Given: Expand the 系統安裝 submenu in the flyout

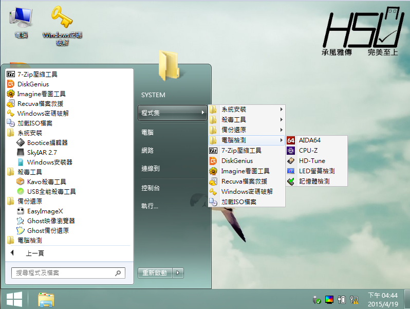Looking at the screenshot, I should coord(247,110).
